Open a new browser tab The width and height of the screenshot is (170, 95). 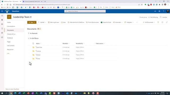(45, 2)
